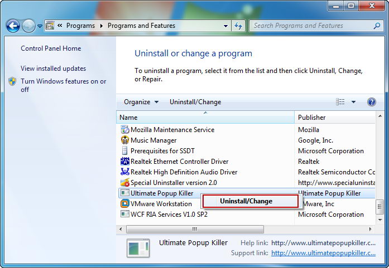Click the Microsoft Corporation cell for SSDT
Viewport: 389px width, 268px height.
(x=331, y=151)
